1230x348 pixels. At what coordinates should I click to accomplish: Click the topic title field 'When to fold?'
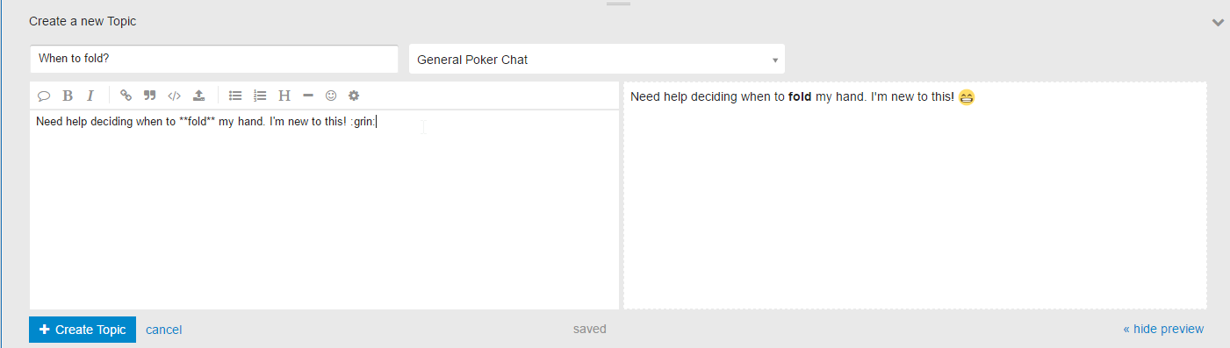(x=214, y=59)
